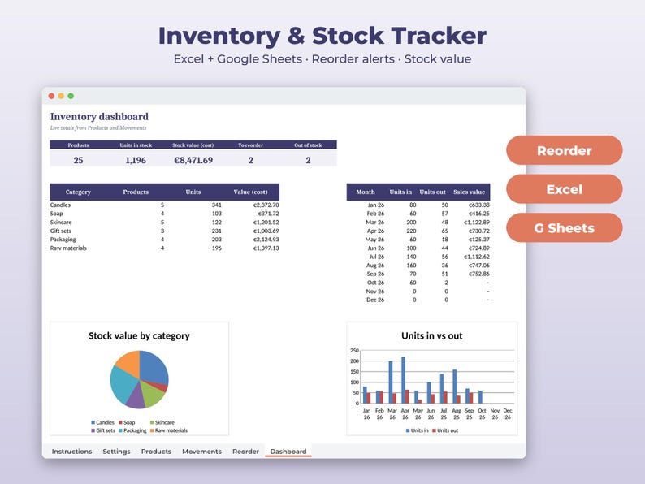645x484 pixels.
Task: Click the Skincare legend color square
Action: point(152,422)
